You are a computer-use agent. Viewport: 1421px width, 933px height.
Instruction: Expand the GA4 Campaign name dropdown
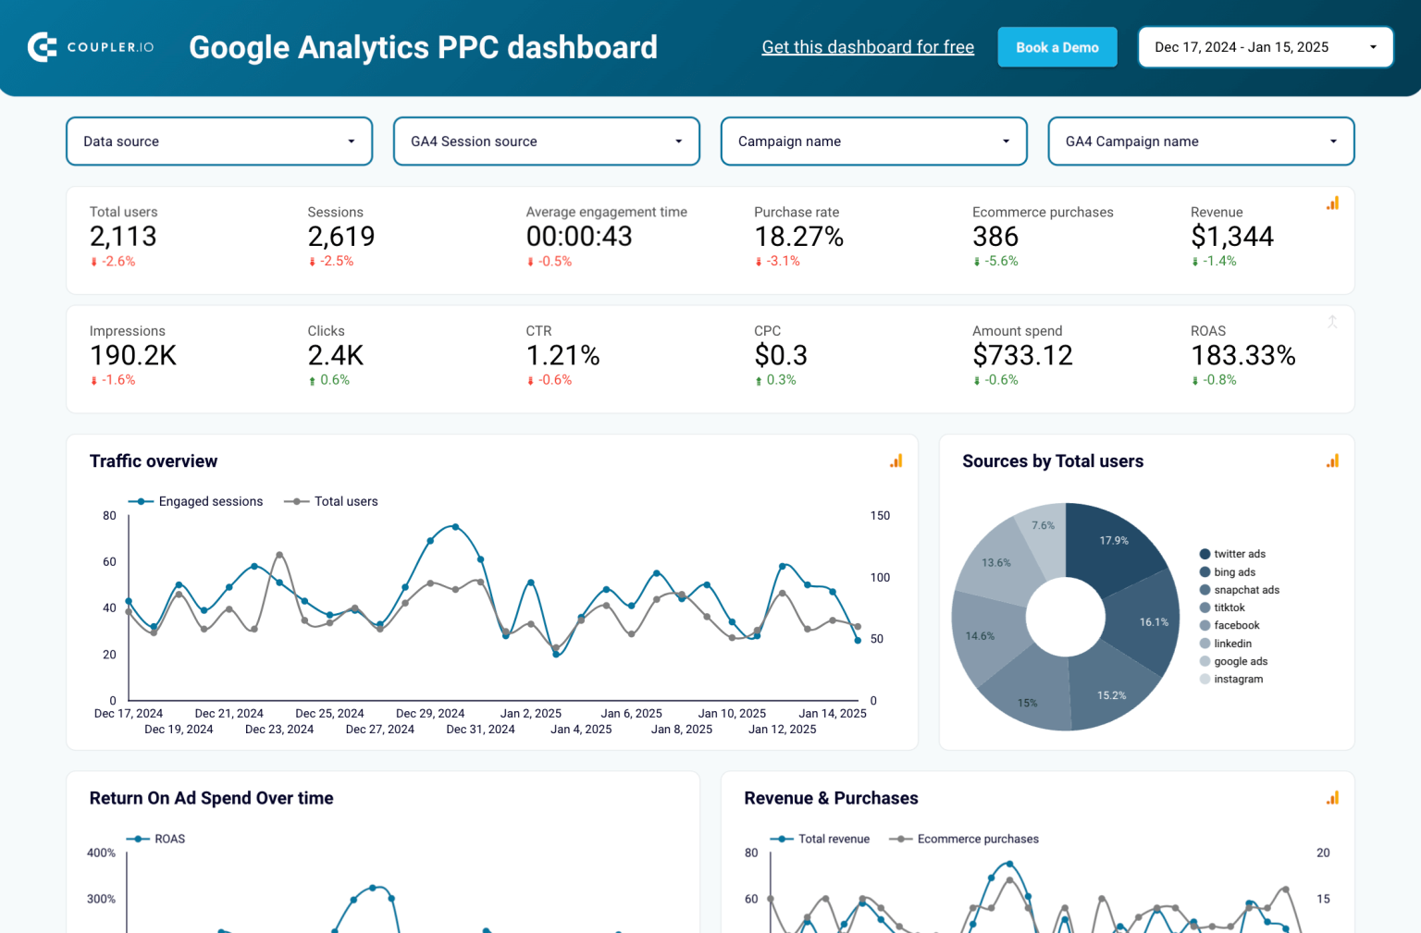tap(1200, 141)
